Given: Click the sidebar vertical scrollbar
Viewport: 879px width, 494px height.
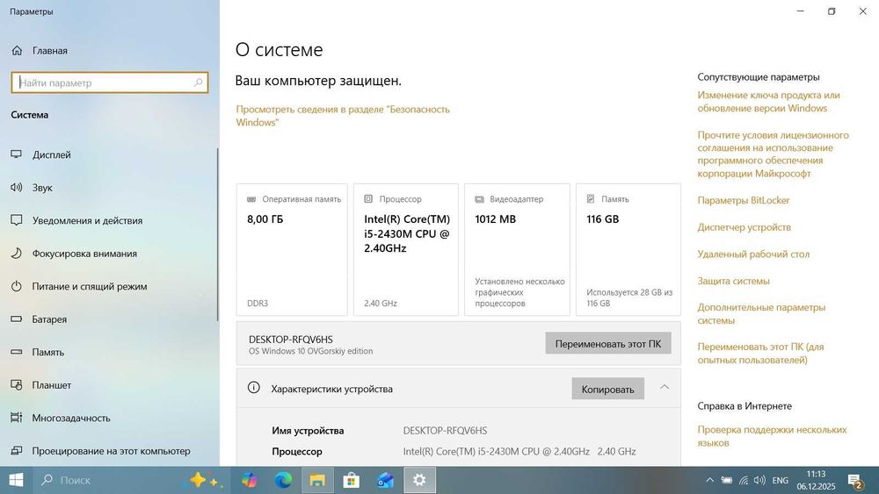Looking at the screenshot, I should pos(217,235).
